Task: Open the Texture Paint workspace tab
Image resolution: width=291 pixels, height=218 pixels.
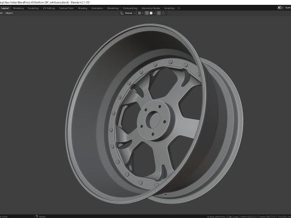Action: (x=66, y=8)
